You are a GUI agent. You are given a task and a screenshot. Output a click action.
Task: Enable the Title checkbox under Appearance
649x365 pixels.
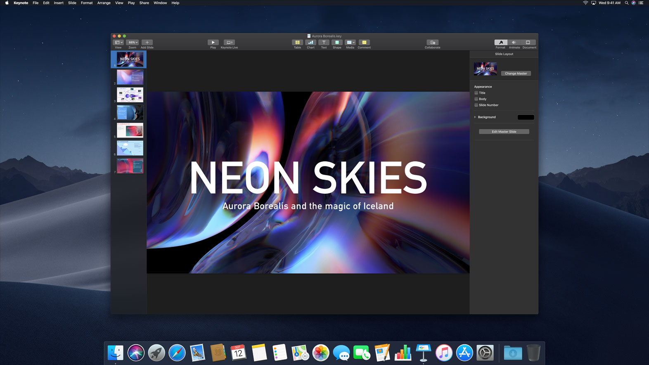point(476,93)
